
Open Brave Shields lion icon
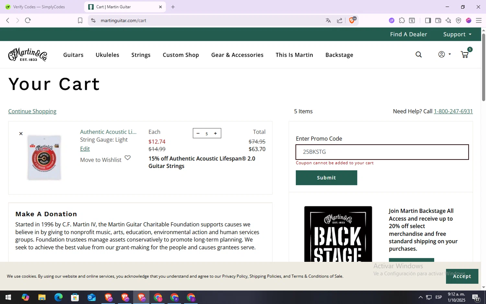point(352,20)
